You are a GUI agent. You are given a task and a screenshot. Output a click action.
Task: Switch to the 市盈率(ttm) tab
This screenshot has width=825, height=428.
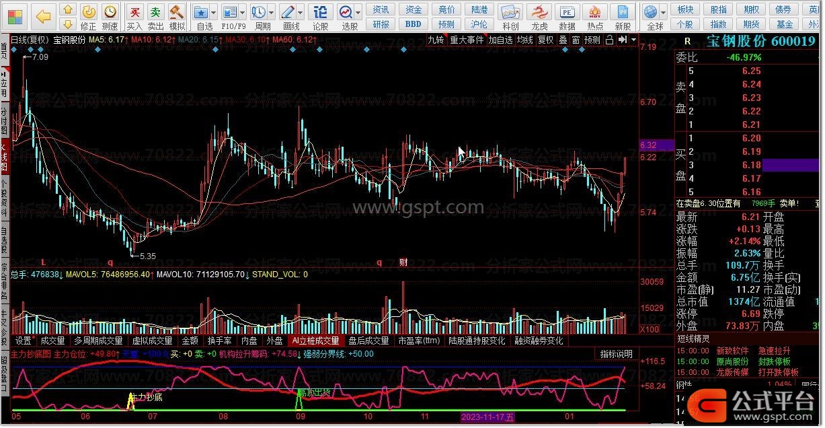[x=419, y=341]
